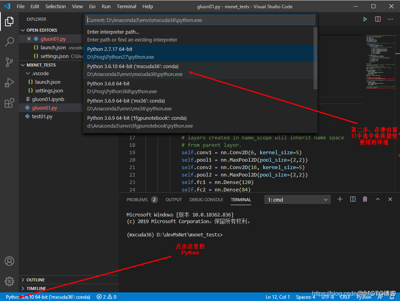Maximize the panel with up chevron
The image size is (400, 301).
click(378, 199)
